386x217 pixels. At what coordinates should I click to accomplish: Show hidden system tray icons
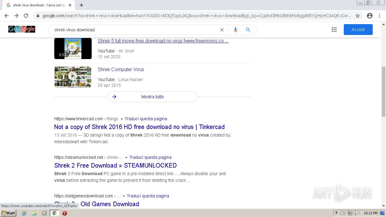(336, 213)
